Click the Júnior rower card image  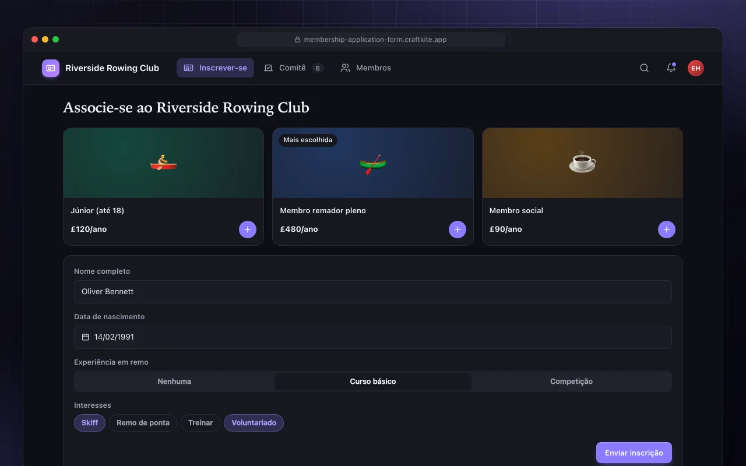[x=164, y=163]
